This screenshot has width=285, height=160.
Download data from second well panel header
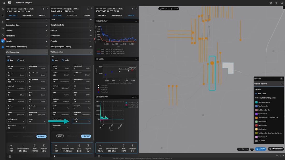pyautogui.click(x=88, y=9)
